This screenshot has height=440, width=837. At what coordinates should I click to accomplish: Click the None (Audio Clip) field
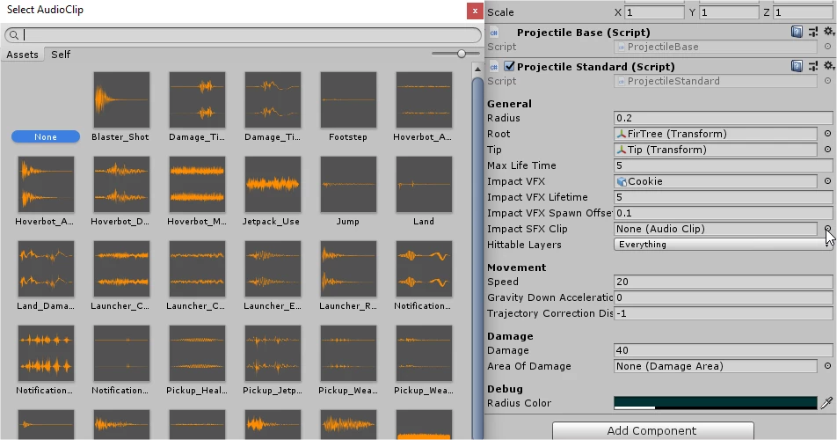click(716, 229)
